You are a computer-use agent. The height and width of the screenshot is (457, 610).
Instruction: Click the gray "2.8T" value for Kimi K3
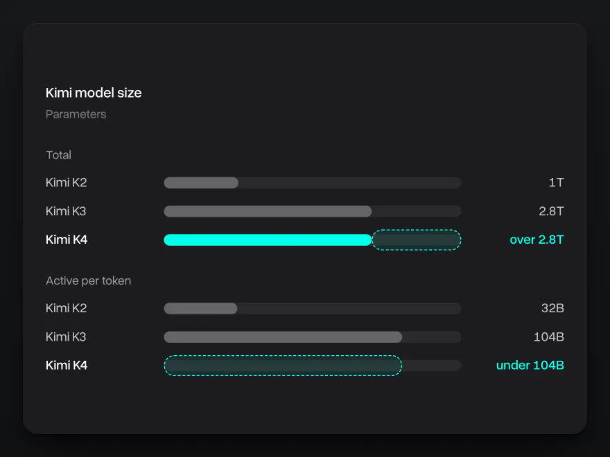(551, 211)
